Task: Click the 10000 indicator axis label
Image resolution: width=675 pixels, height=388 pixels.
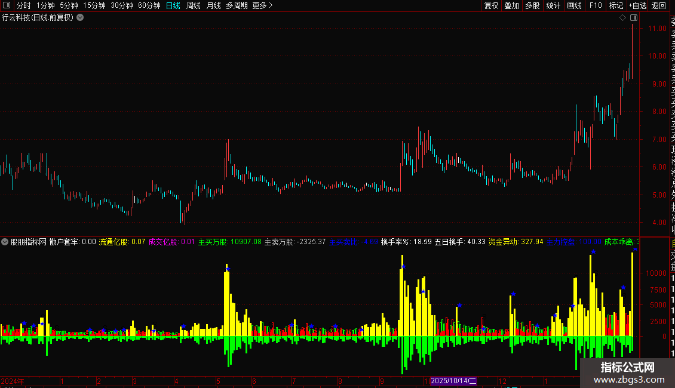Action: point(656,273)
